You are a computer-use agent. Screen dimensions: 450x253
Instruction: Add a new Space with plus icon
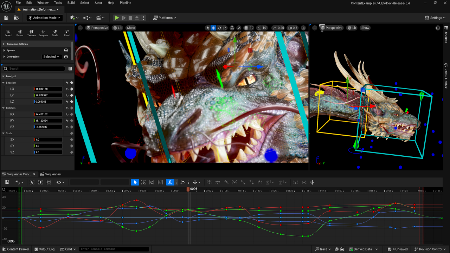tap(66, 50)
